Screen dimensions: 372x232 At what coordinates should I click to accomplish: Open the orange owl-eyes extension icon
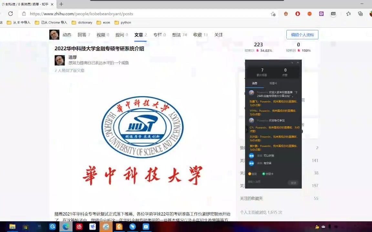309,14
